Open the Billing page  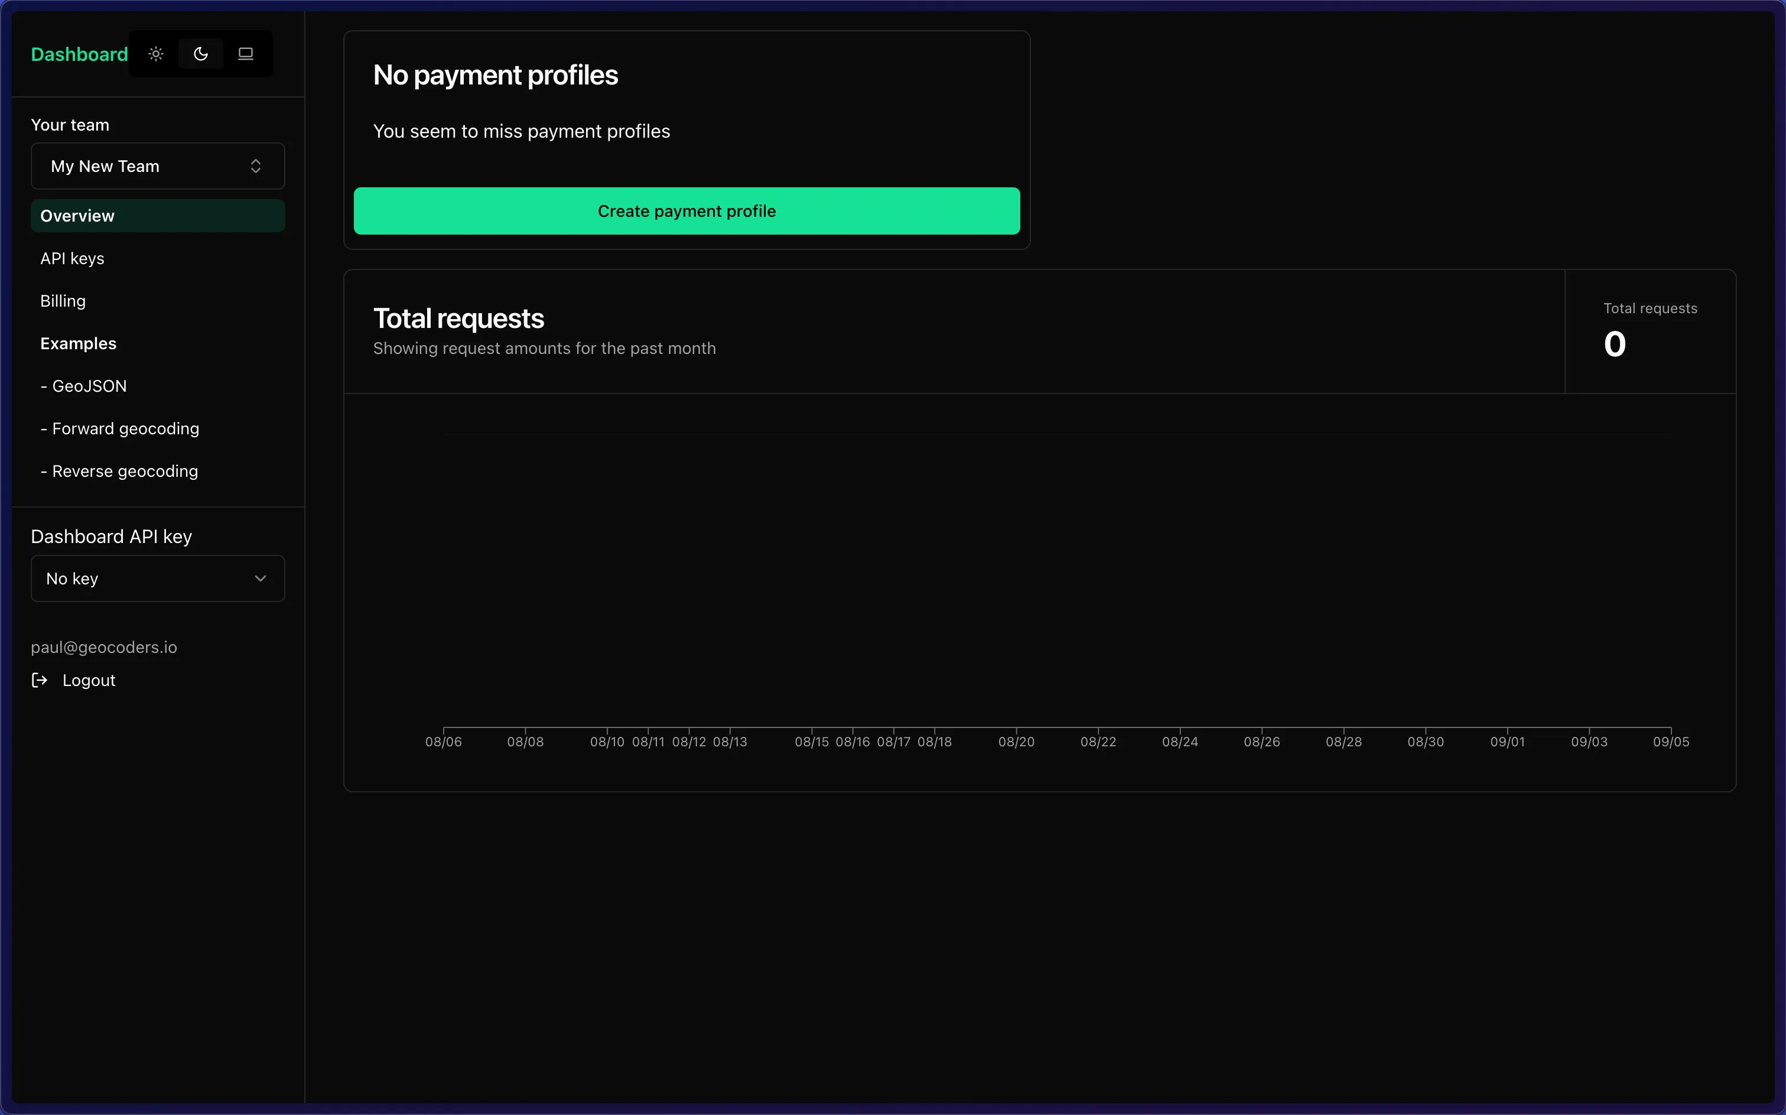pos(63,301)
